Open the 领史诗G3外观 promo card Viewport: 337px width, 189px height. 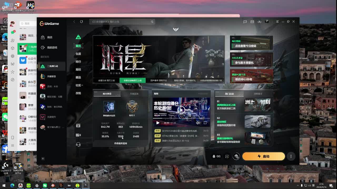(x=251, y=76)
